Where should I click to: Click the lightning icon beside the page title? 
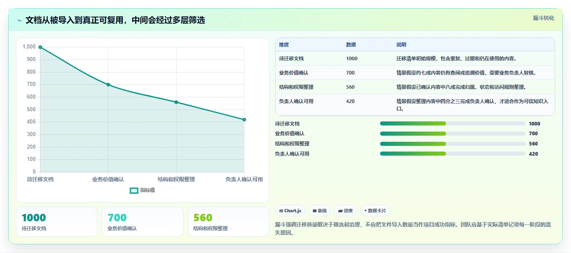coord(19,20)
